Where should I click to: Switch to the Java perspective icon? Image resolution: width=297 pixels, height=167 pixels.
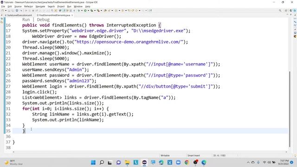pyautogui.click(x=291, y=11)
